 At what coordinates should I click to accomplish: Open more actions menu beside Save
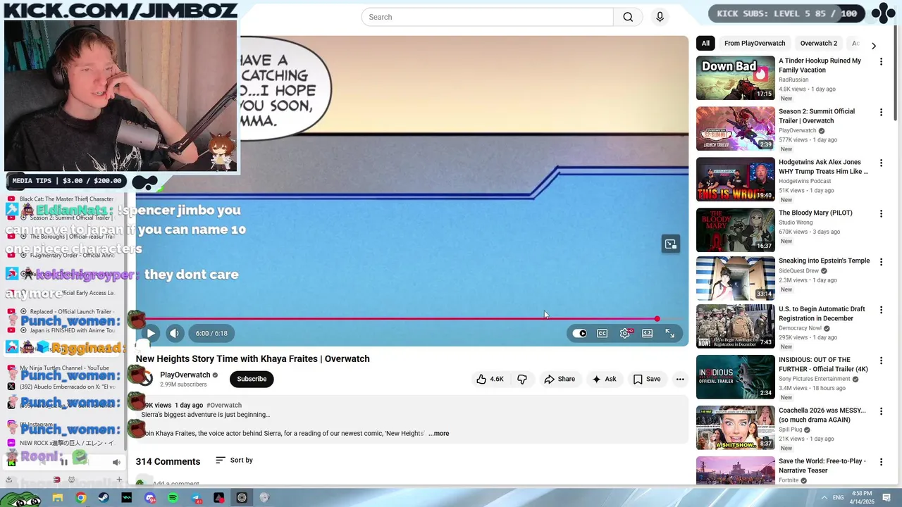pos(680,379)
